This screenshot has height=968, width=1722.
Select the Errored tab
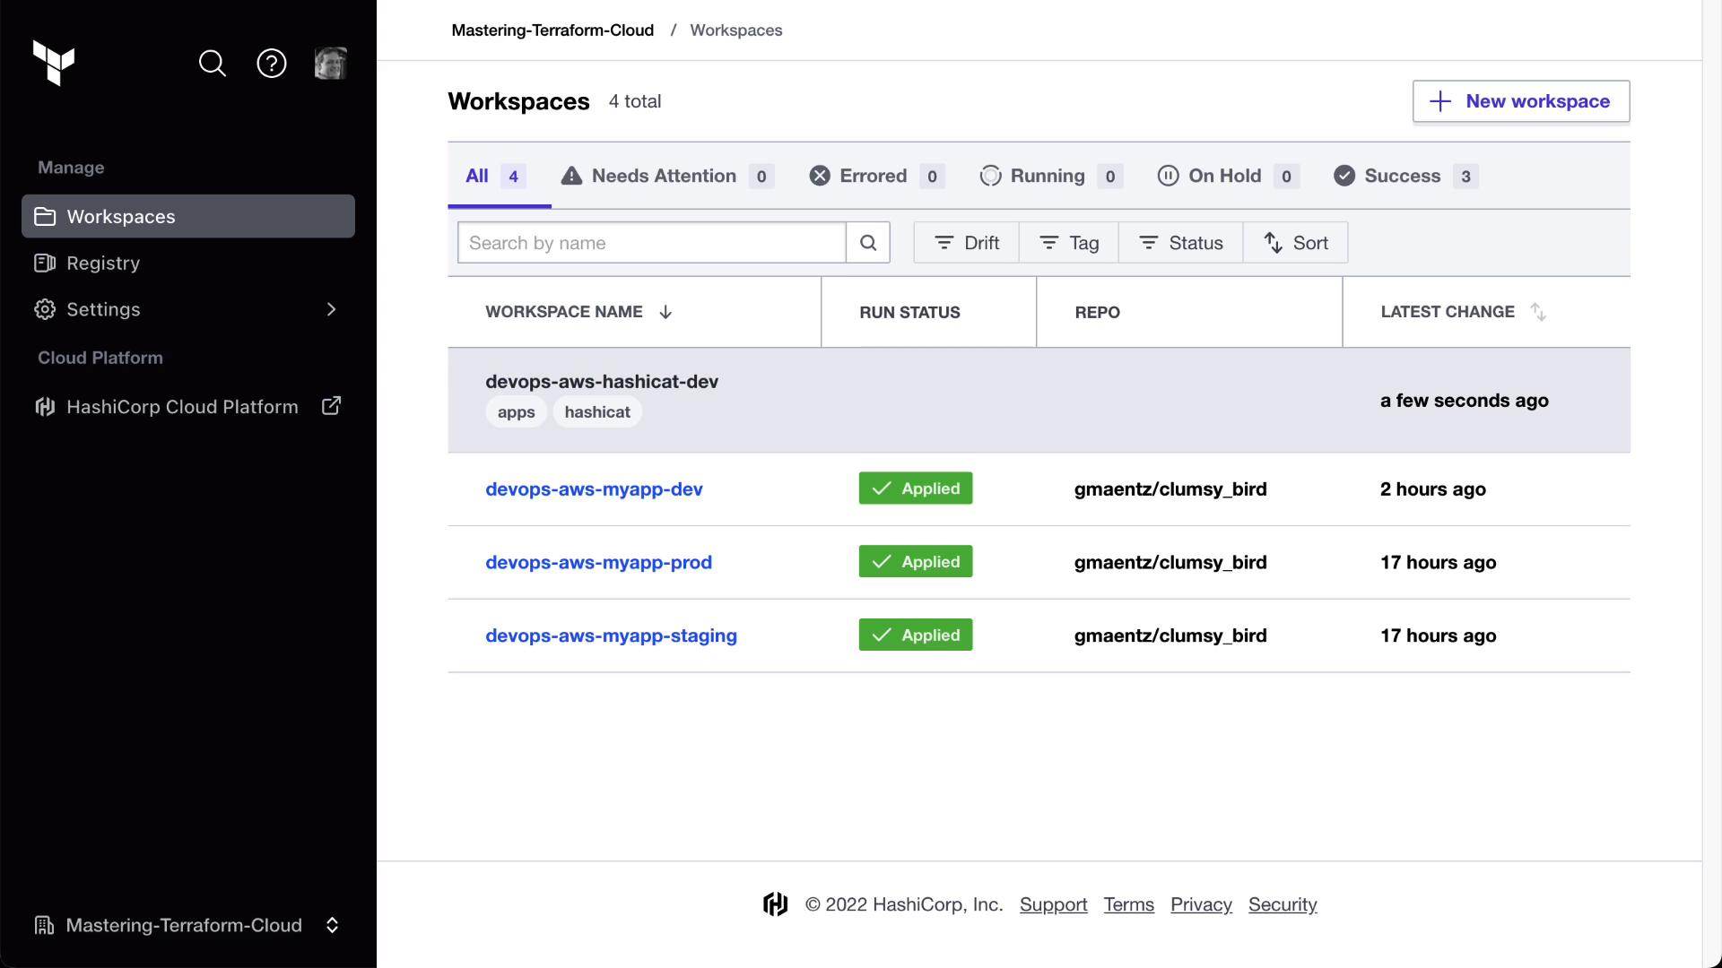[x=876, y=176]
